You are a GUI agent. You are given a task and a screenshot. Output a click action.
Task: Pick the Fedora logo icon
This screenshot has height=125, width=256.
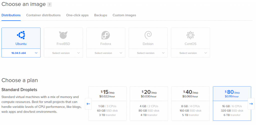coord(106,35)
